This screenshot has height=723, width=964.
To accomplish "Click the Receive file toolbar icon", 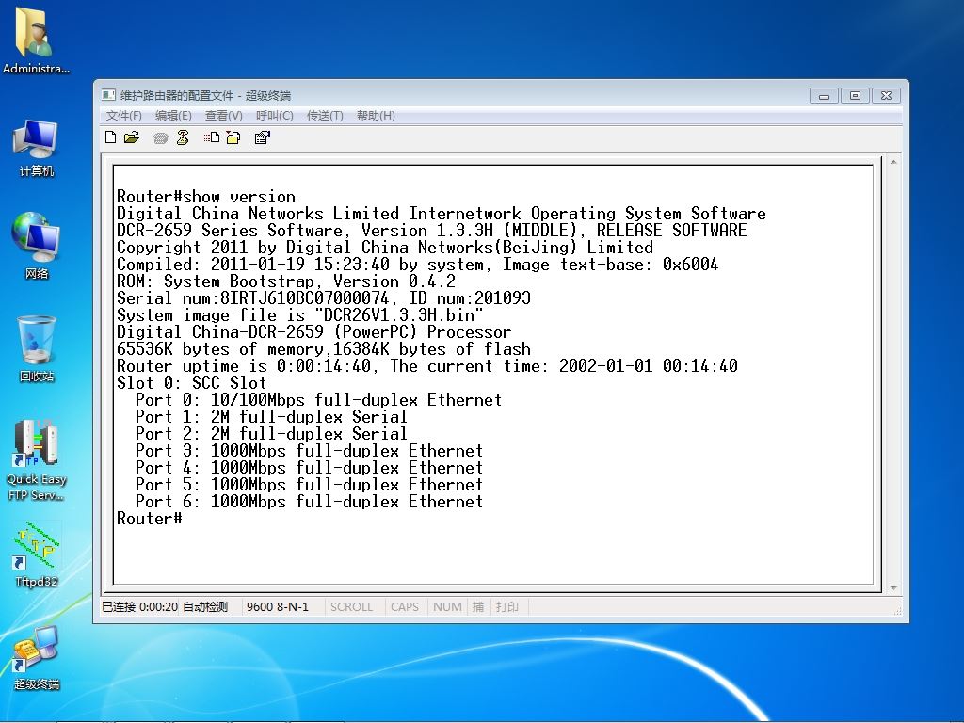I will click(x=233, y=137).
